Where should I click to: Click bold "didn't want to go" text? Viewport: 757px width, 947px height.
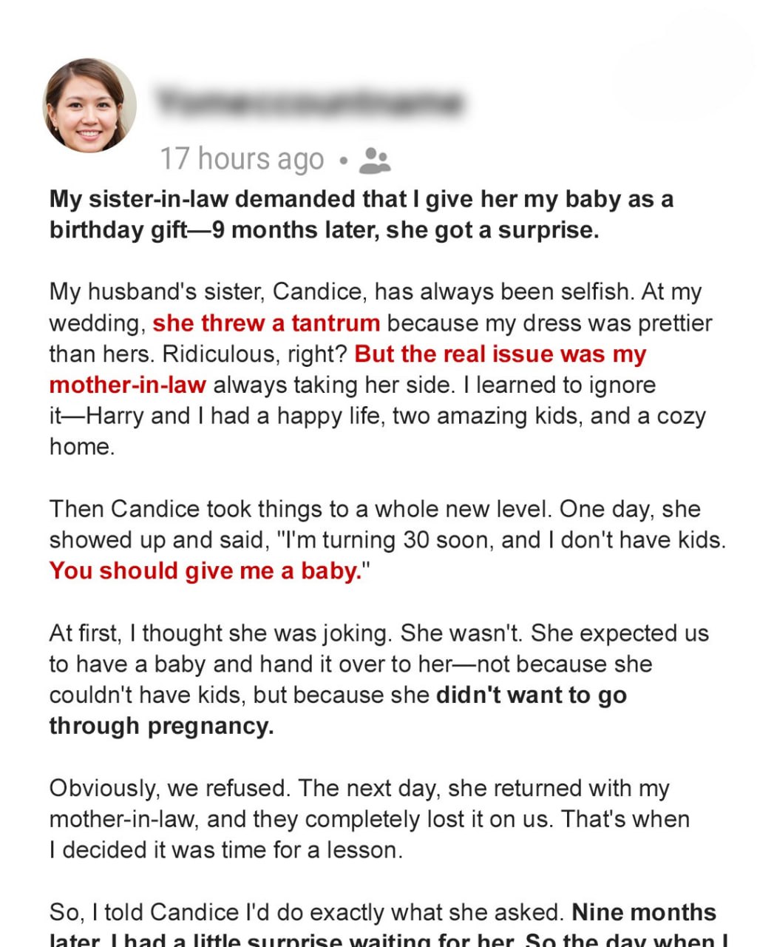[532, 695]
